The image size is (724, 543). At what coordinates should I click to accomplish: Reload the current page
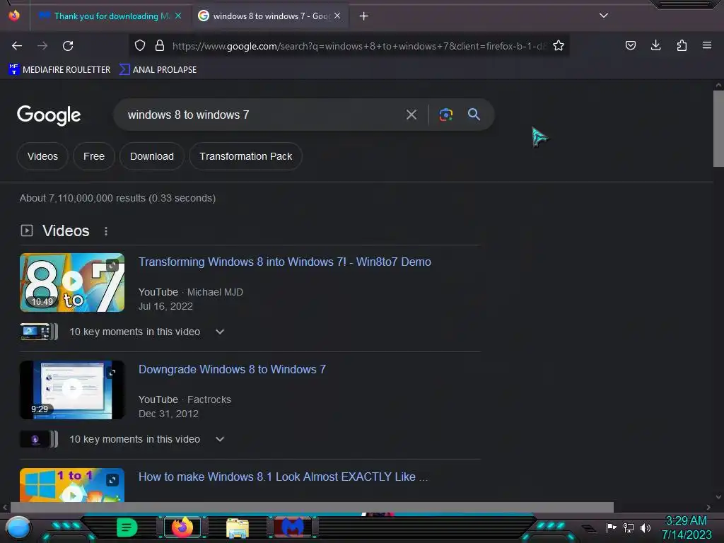(68, 46)
